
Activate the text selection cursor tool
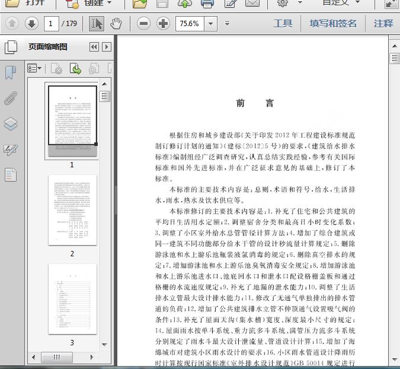[x=97, y=24]
